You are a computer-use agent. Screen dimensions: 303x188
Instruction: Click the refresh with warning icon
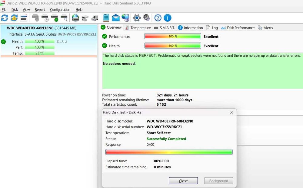[x=14, y=18]
